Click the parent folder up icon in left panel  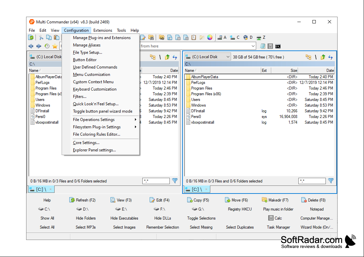pos(167,57)
